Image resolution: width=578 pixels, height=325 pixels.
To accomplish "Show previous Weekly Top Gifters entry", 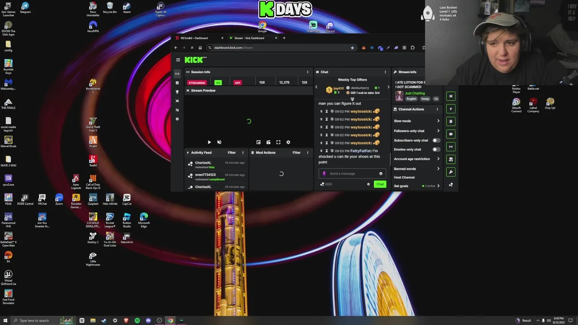I will (316, 87).
